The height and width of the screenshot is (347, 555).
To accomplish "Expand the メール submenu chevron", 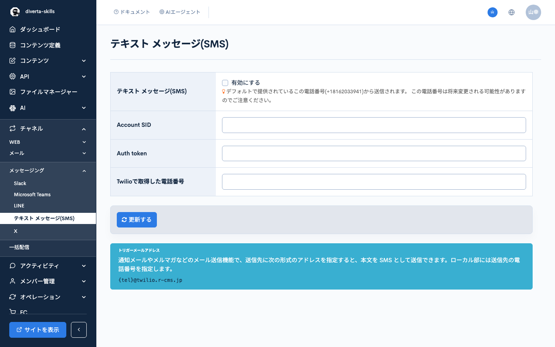I will click(84, 153).
